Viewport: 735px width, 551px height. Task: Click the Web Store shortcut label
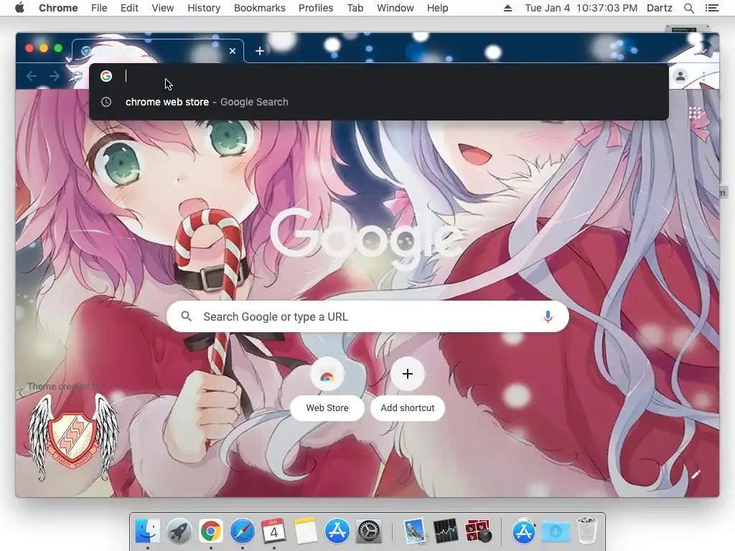point(327,408)
